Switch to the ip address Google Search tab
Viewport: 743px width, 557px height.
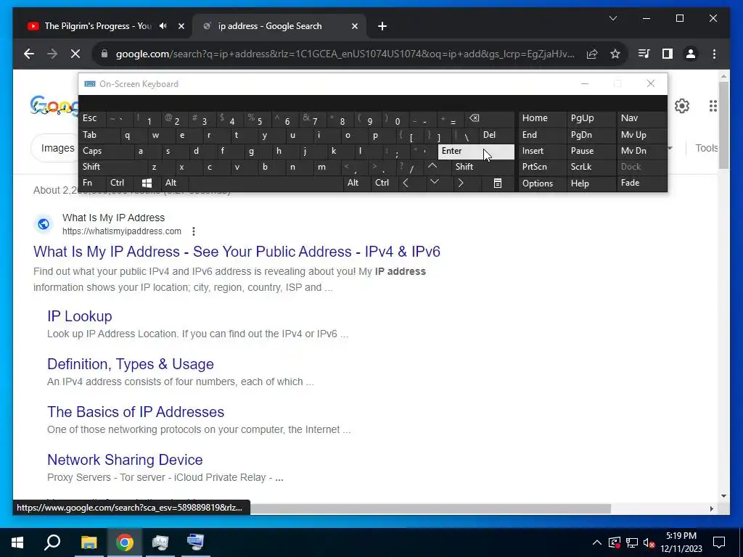[x=279, y=26]
